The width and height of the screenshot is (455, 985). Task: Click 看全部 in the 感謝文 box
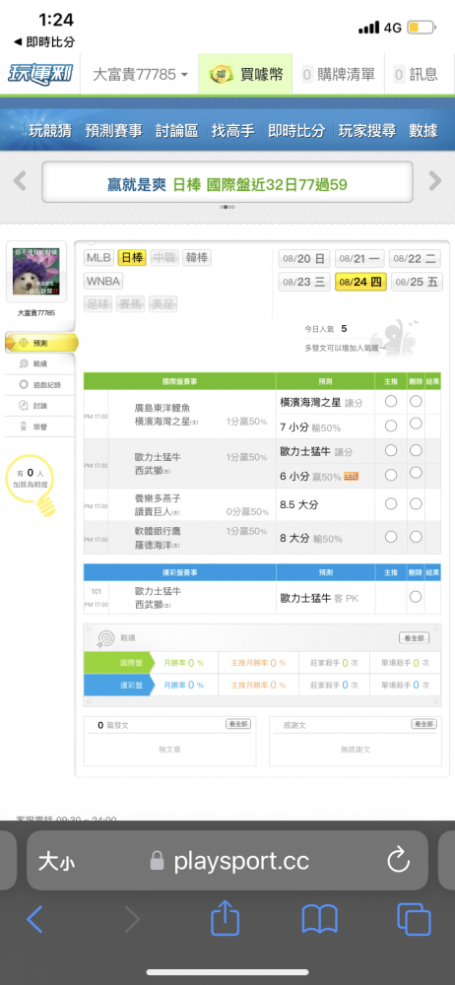pos(424,724)
